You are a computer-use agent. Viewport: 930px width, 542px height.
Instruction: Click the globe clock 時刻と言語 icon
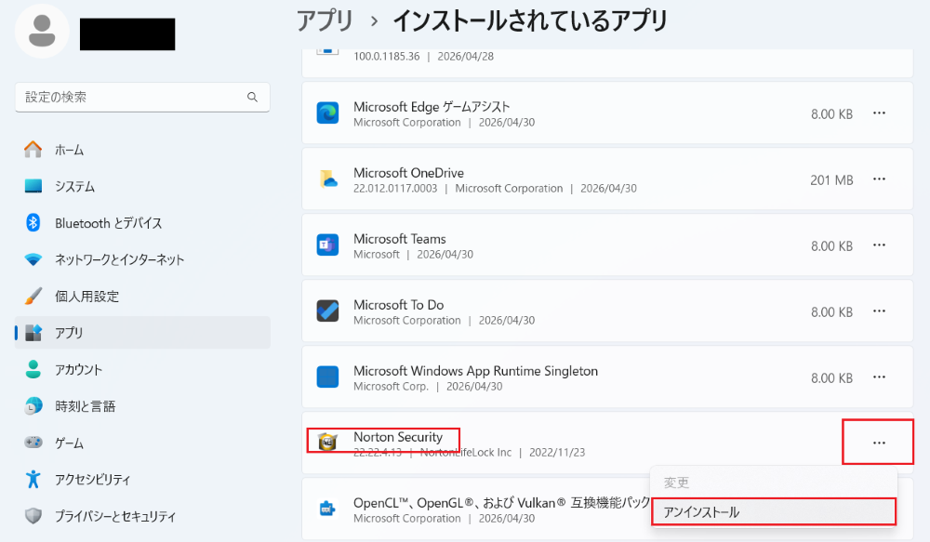33,406
